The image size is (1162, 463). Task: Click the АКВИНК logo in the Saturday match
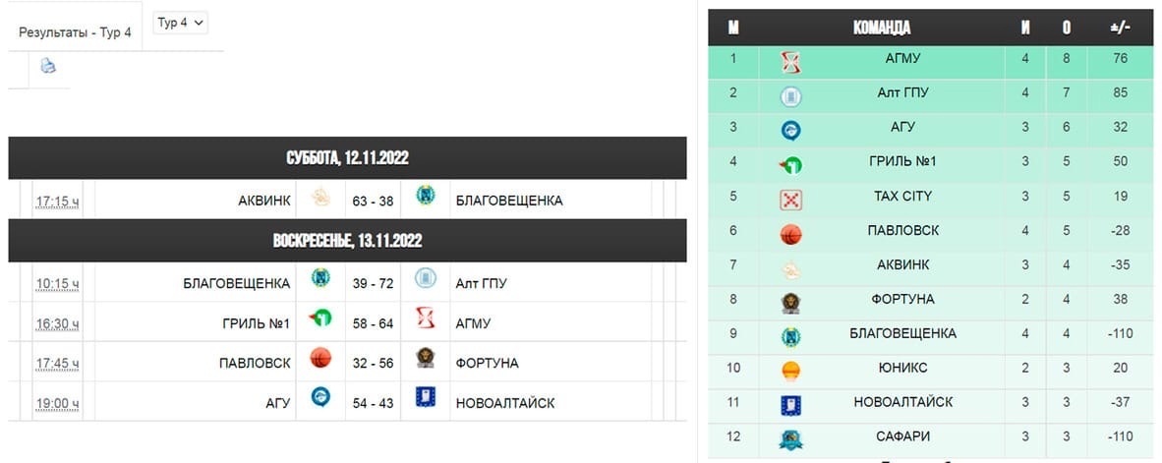click(x=320, y=197)
